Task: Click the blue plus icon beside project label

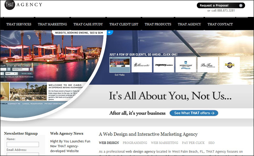Action: (109, 32)
